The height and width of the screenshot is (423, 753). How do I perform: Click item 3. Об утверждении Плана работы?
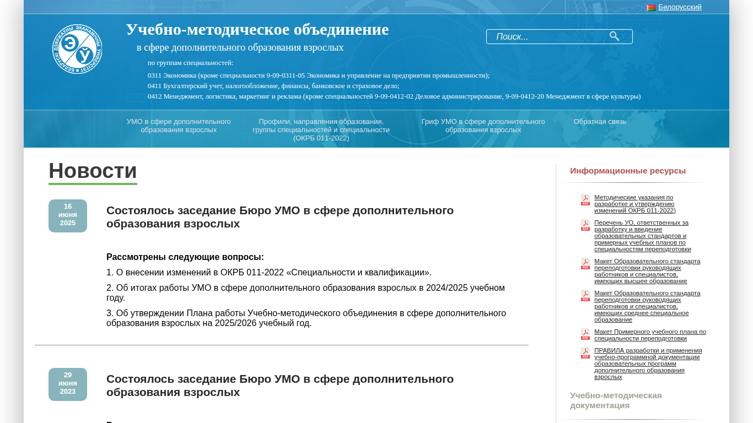pyautogui.click(x=306, y=318)
